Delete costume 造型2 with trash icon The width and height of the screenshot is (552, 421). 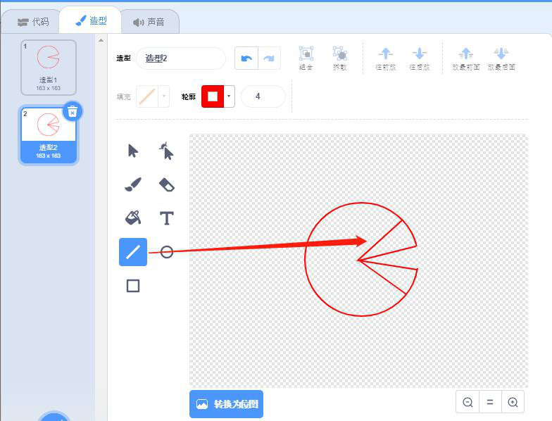(x=73, y=111)
